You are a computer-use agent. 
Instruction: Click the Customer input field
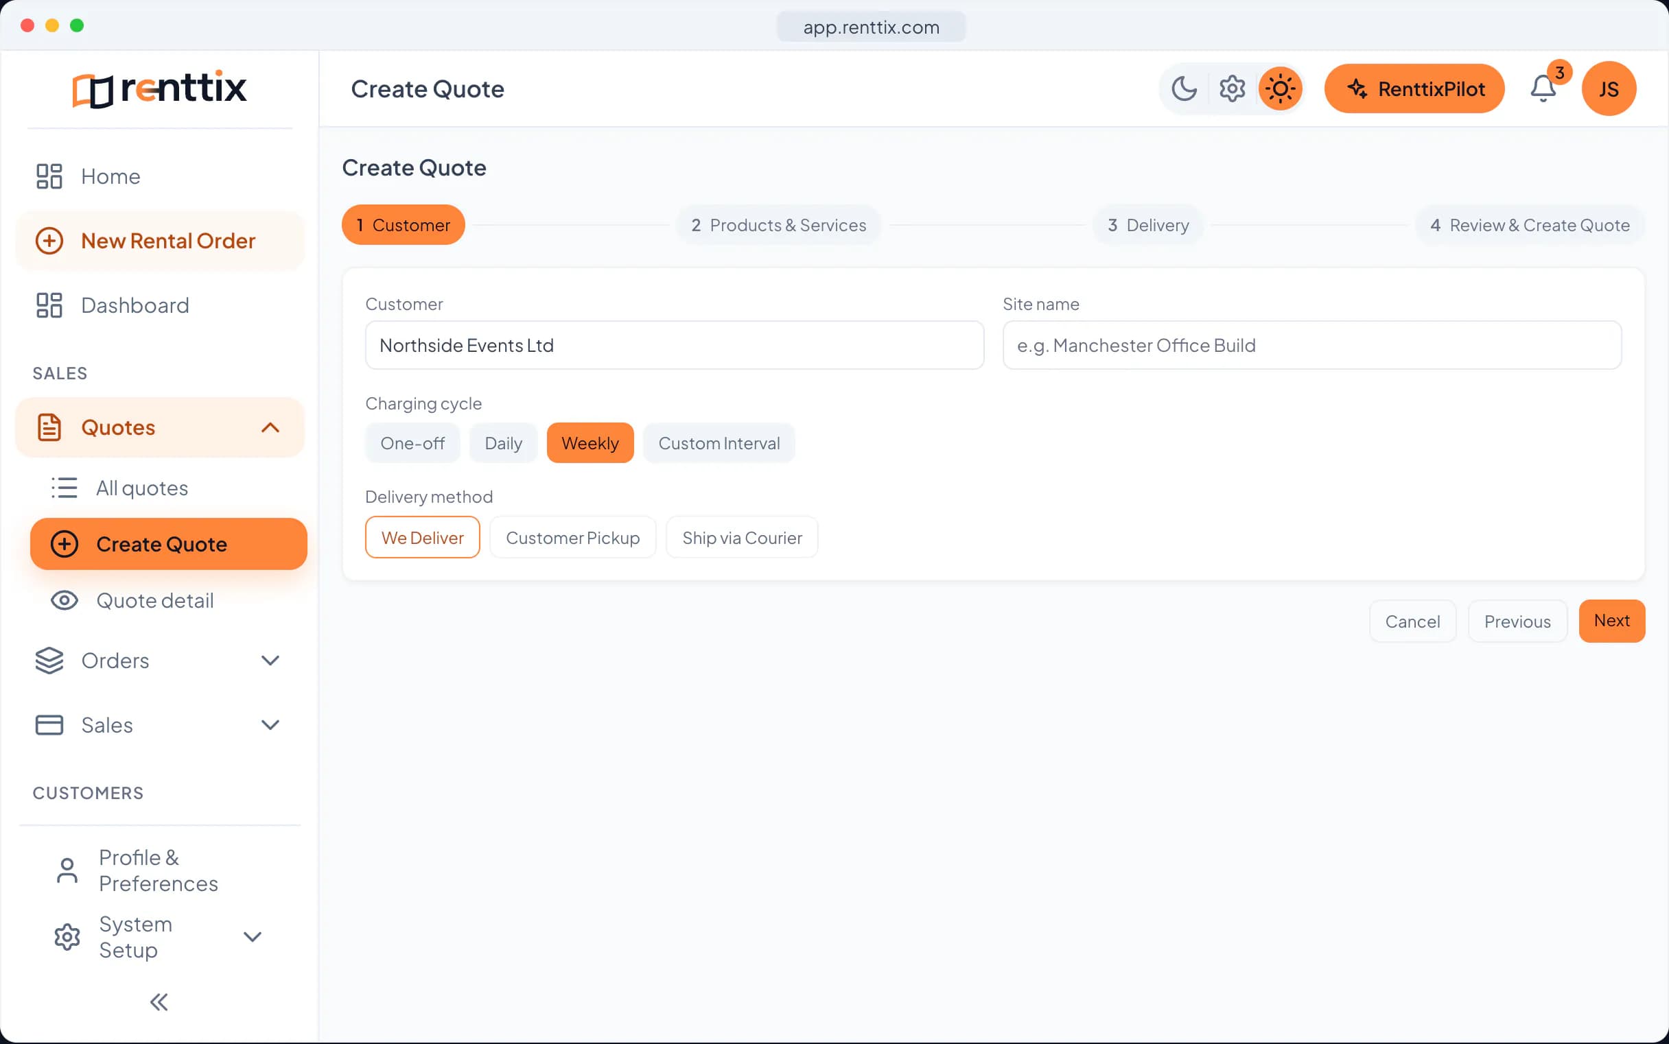tap(674, 345)
